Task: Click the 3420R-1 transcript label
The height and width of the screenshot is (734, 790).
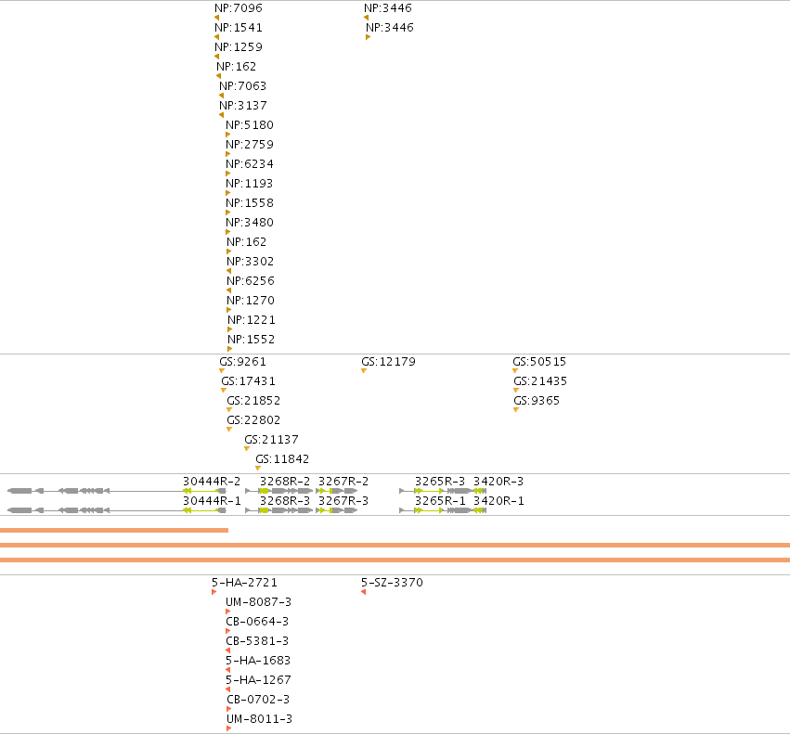Action: click(499, 501)
